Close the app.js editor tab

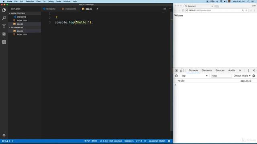coord(97,9)
